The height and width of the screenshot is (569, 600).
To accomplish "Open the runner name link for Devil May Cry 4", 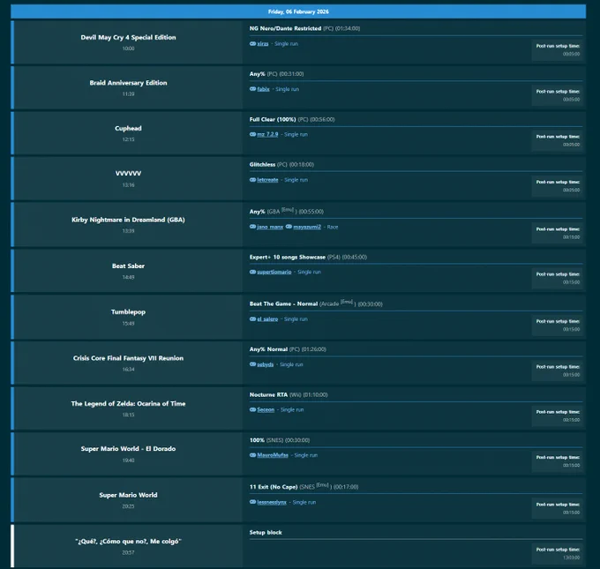I will point(263,43).
